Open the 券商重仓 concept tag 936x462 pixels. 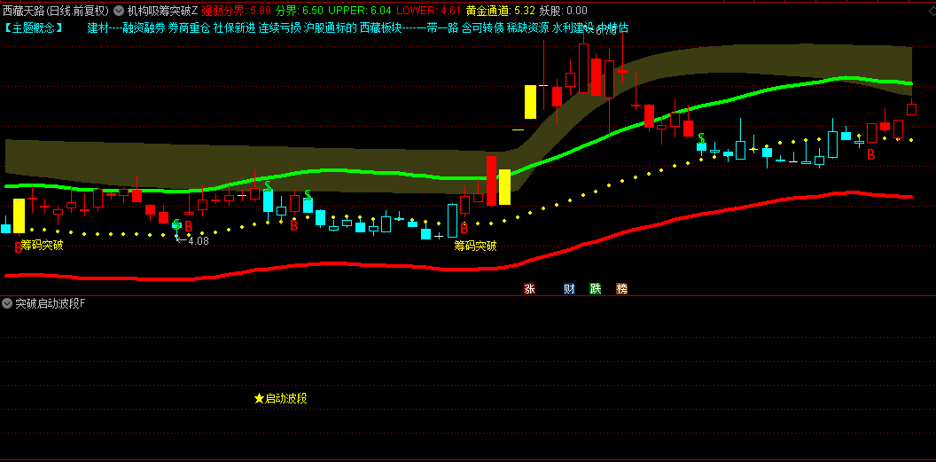pyautogui.click(x=189, y=27)
